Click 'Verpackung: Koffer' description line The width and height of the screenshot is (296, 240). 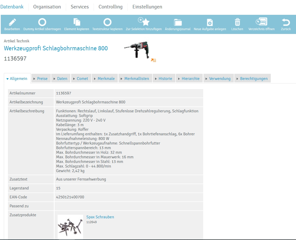[x=72, y=129]
